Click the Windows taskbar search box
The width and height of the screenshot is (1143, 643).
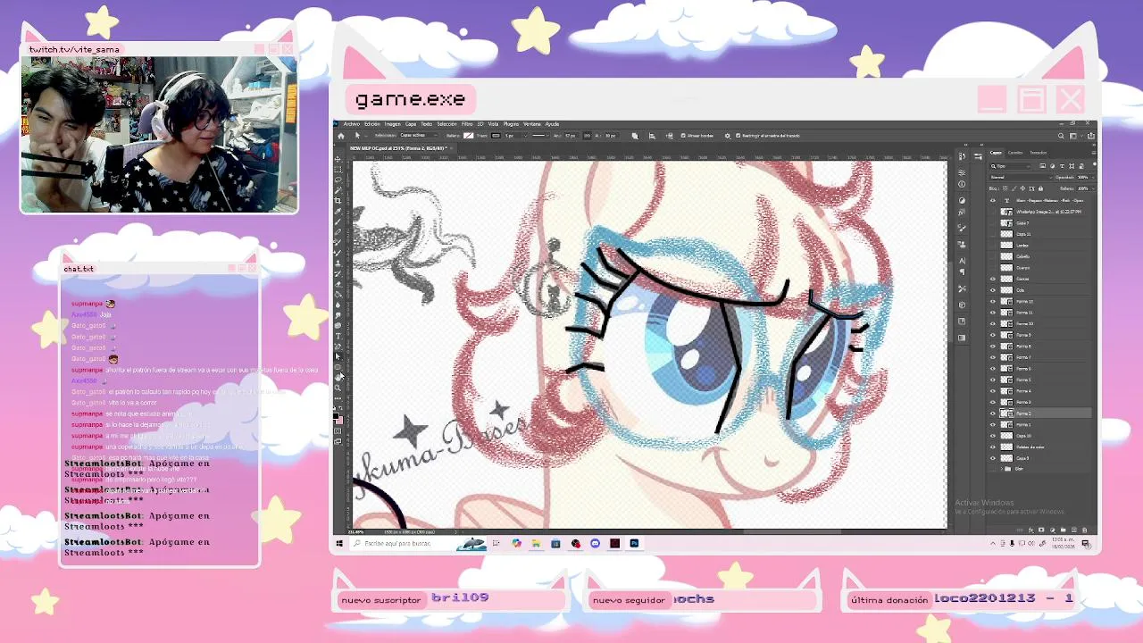click(418, 543)
